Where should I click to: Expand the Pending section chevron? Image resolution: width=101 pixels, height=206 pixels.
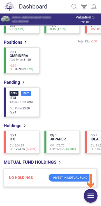point(24,82)
